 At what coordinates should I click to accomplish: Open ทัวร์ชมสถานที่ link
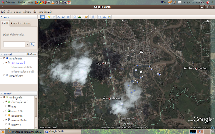[x=18, y=63]
